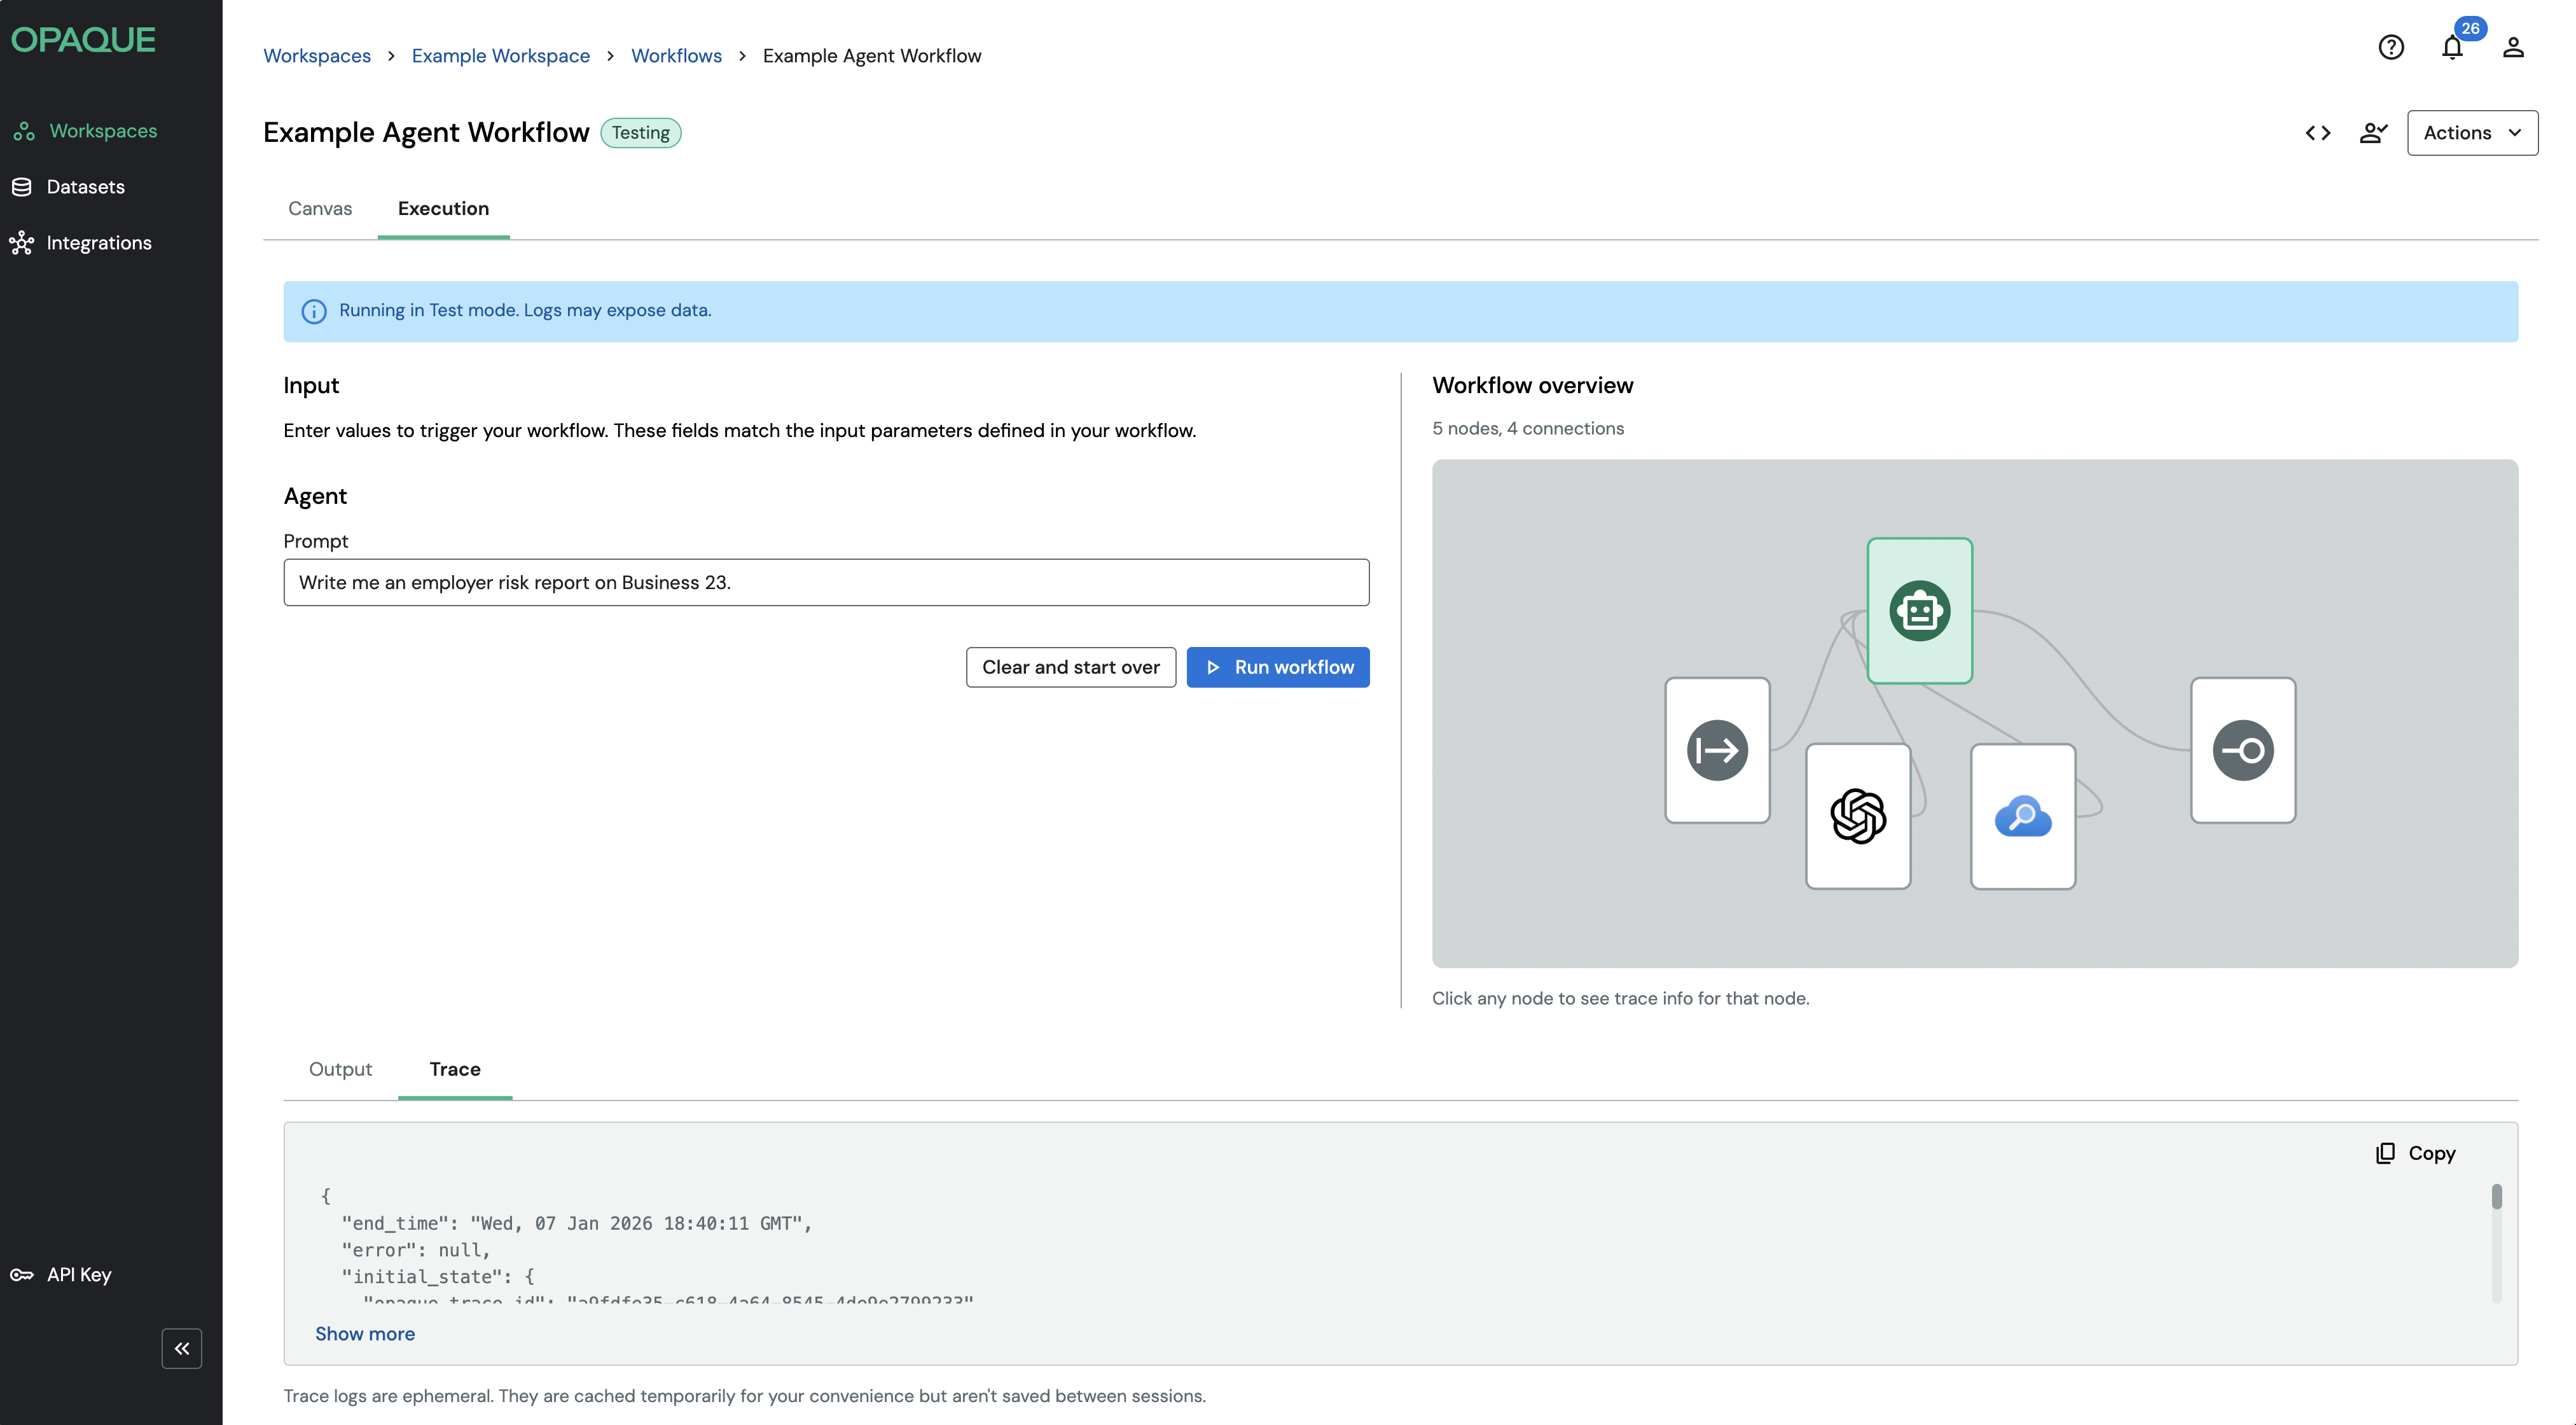Image resolution: width=2576 pixels, height=1425 pixels.
Task: Copy the trace JSON output
Action: 2415,1153
